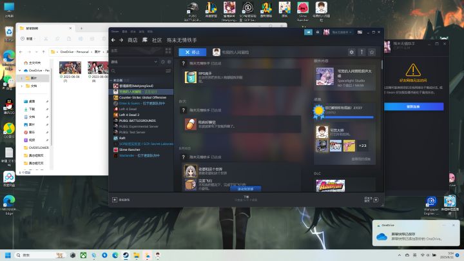The height and width of the screenshot is (261, 464).
Task: Open the Steam menu in title bar
Action: pos(115,32)
